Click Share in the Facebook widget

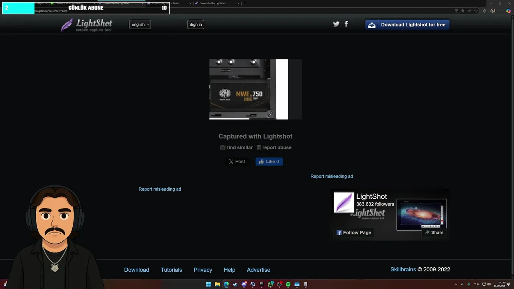[x=434, y=232]
